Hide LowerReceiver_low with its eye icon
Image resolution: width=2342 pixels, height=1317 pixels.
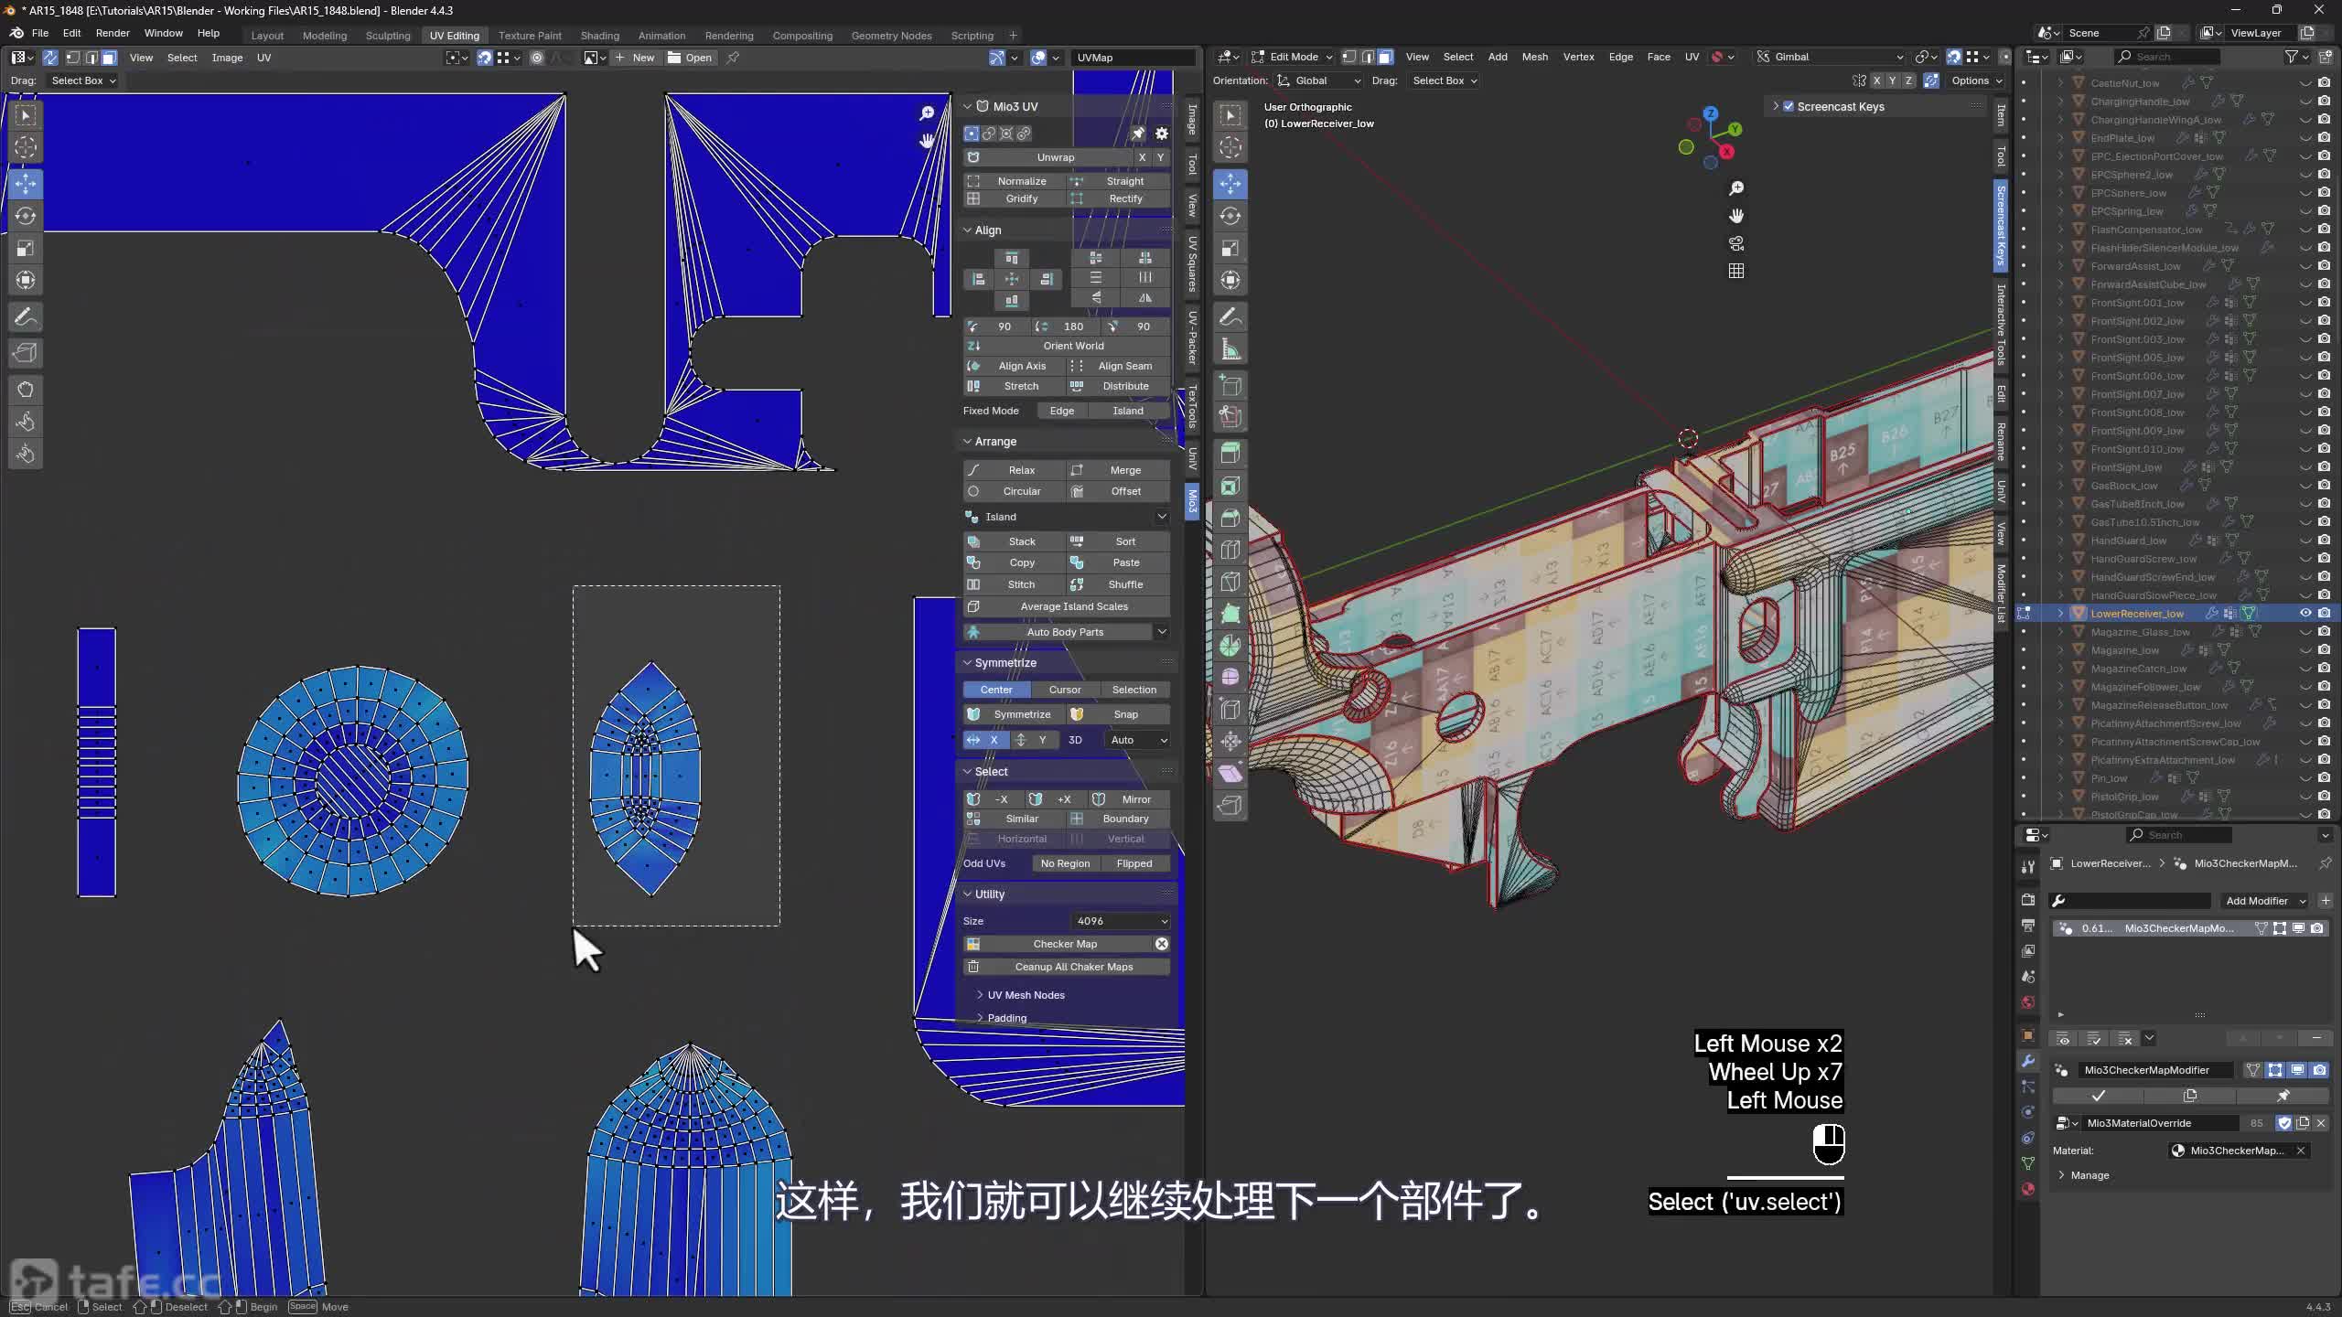pyautogui.click(x=2305, y=613)
